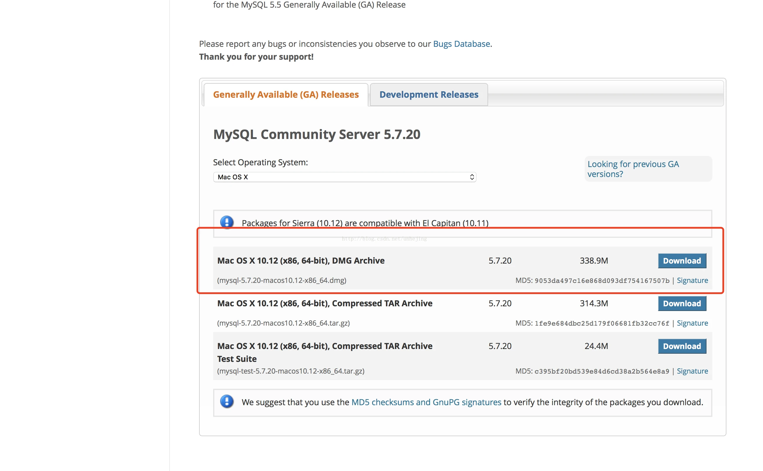The height and width of the screenshot is (471, 763).
Task: Download the 24.4M Test Suite archive
Action: tap(682, 346)
